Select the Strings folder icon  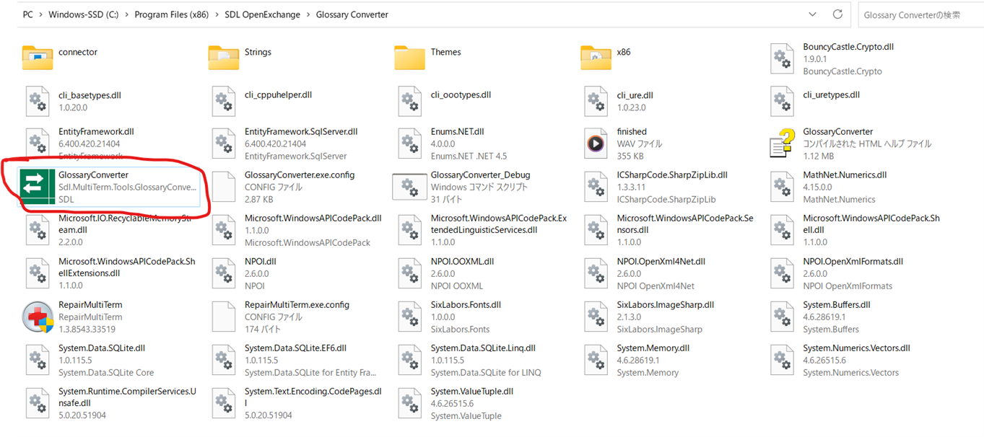coord(224,58)
